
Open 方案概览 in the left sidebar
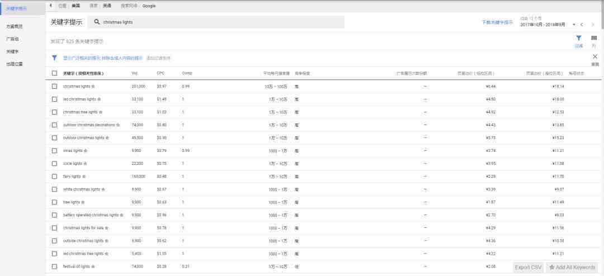point(14,27)
